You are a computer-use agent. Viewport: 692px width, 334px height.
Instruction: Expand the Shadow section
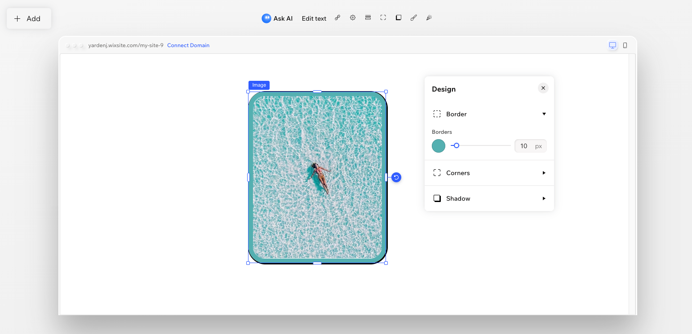(544, 198)
